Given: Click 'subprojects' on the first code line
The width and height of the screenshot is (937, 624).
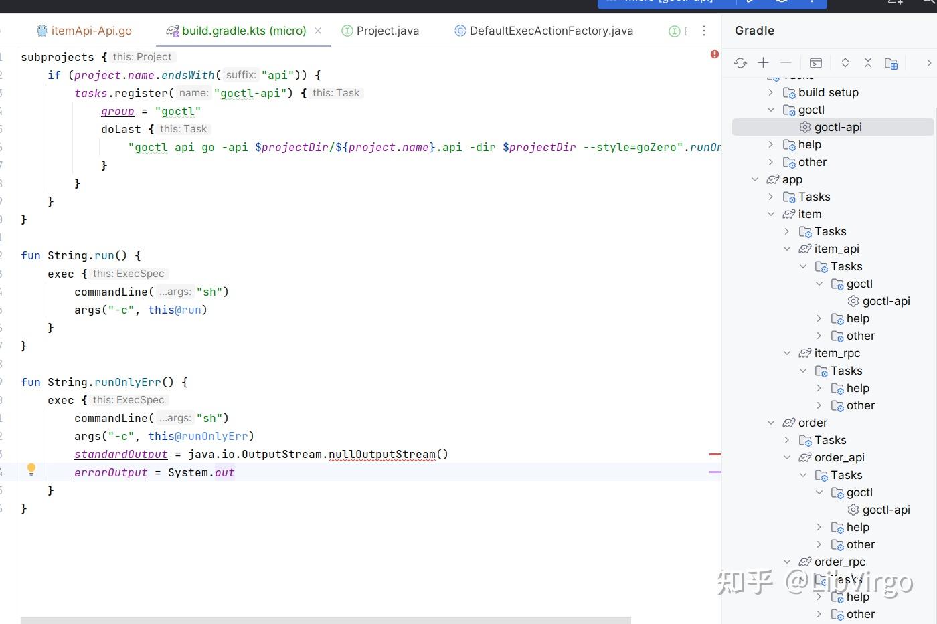Looking at the screenshot, I should tap(58, 58).
